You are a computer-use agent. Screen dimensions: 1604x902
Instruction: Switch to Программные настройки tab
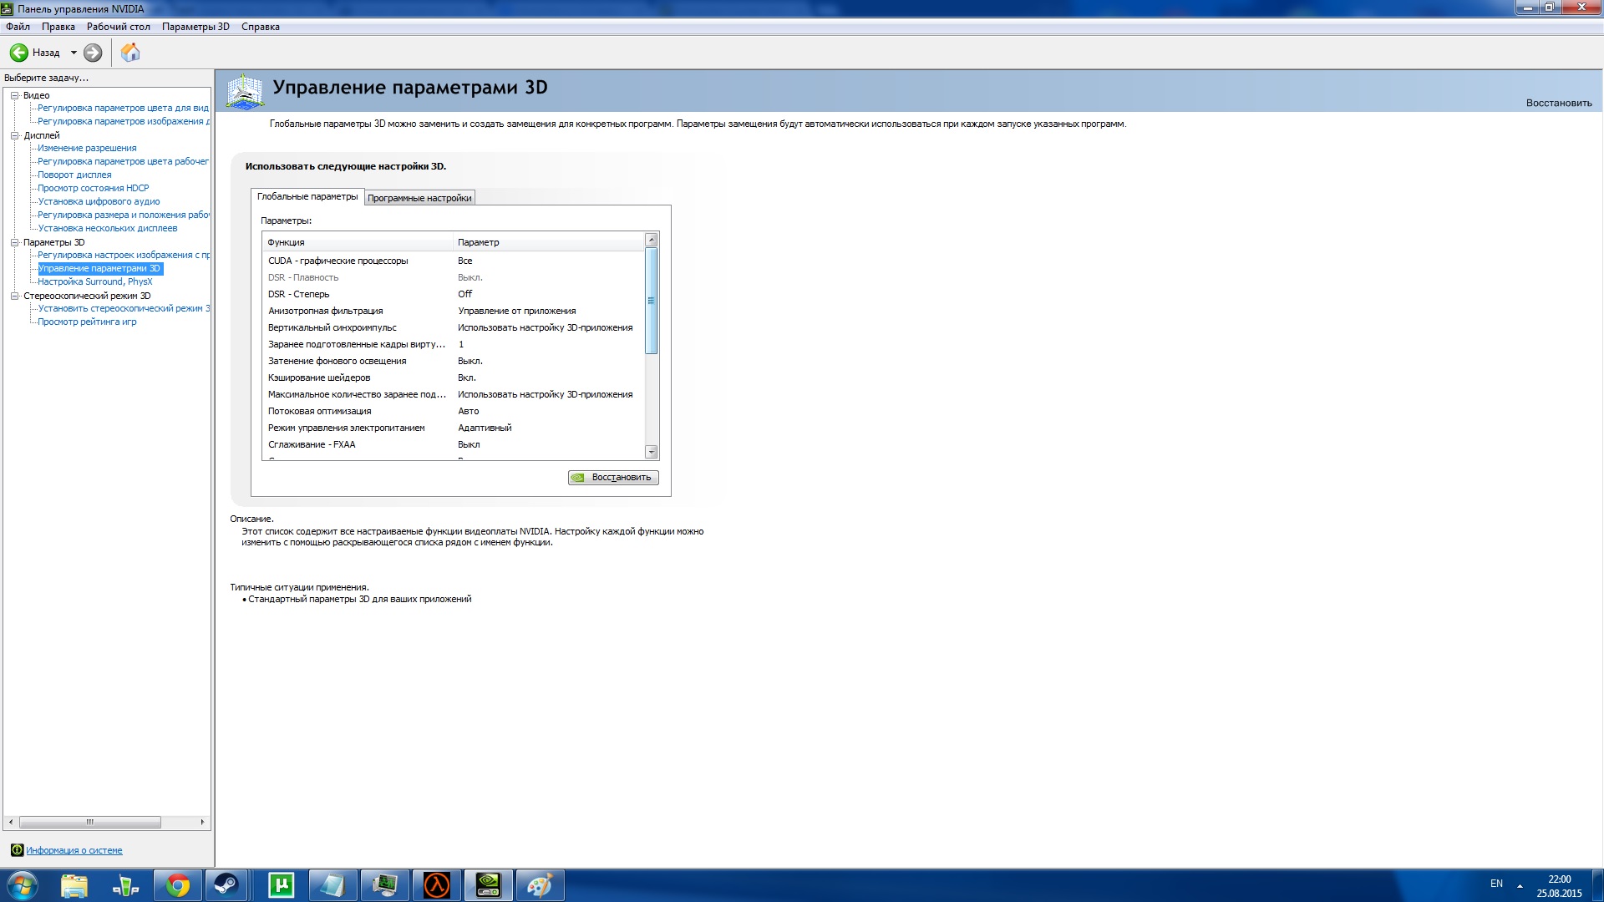point(419,198)
